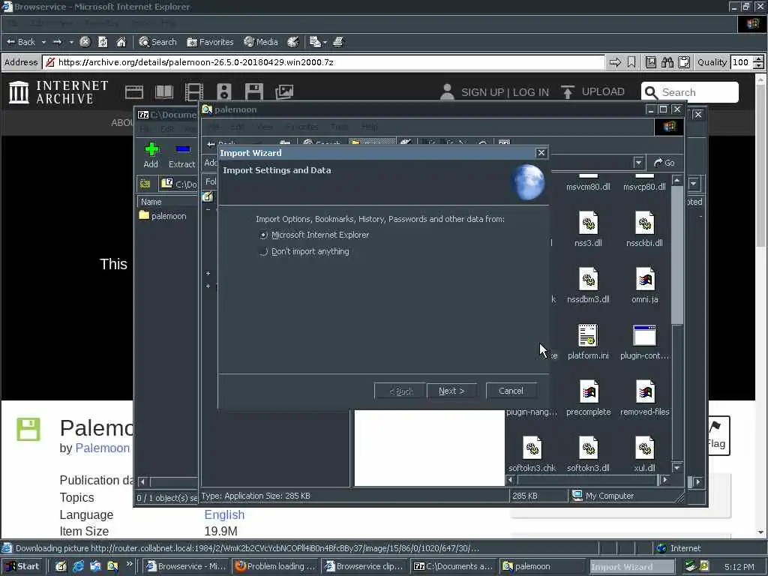Open the Mail toolbar dropdown arrow
This screenshot has width=768, height=576.
(x=325, y=42)
